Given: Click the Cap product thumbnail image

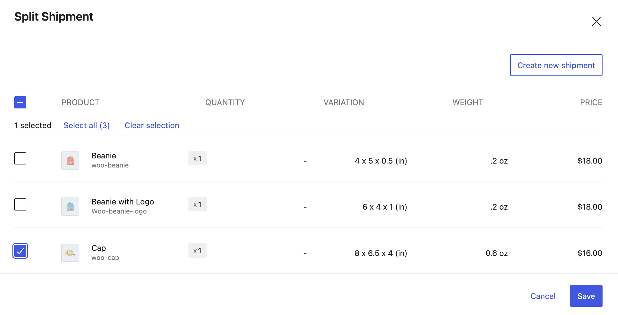Looking at the screenshot, I should click(x=70, y=253).
